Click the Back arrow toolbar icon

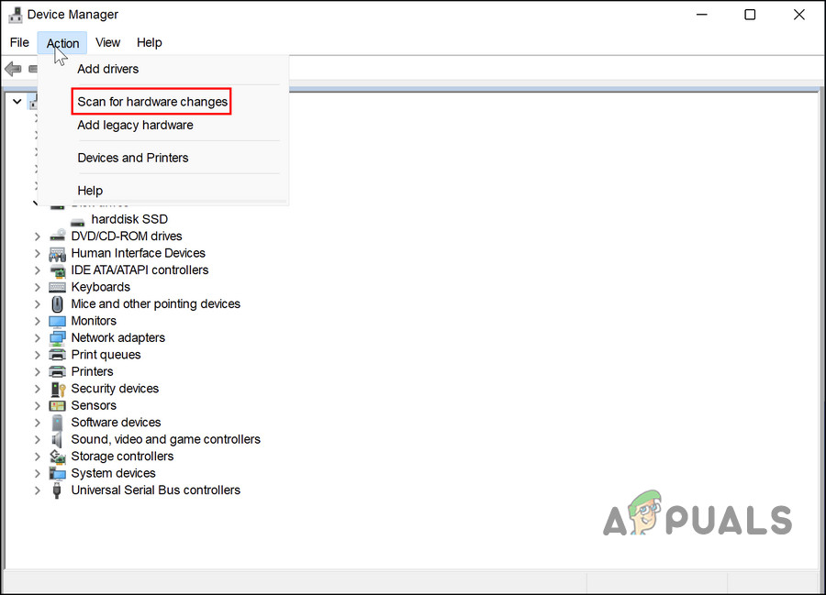[13, 69]
